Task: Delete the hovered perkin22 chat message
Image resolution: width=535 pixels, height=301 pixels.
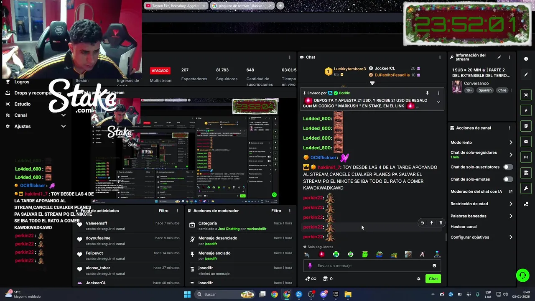Action: tap(441, 223)
